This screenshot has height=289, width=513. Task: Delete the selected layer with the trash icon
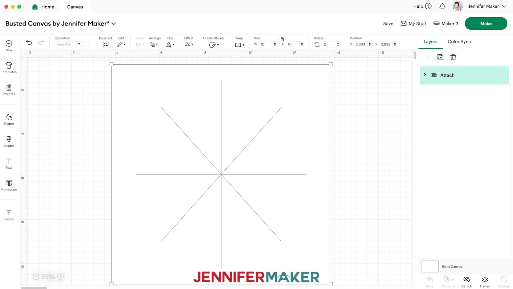pos(453,57)
